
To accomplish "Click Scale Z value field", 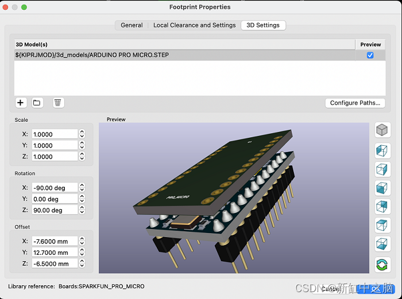I will point(55,157).
